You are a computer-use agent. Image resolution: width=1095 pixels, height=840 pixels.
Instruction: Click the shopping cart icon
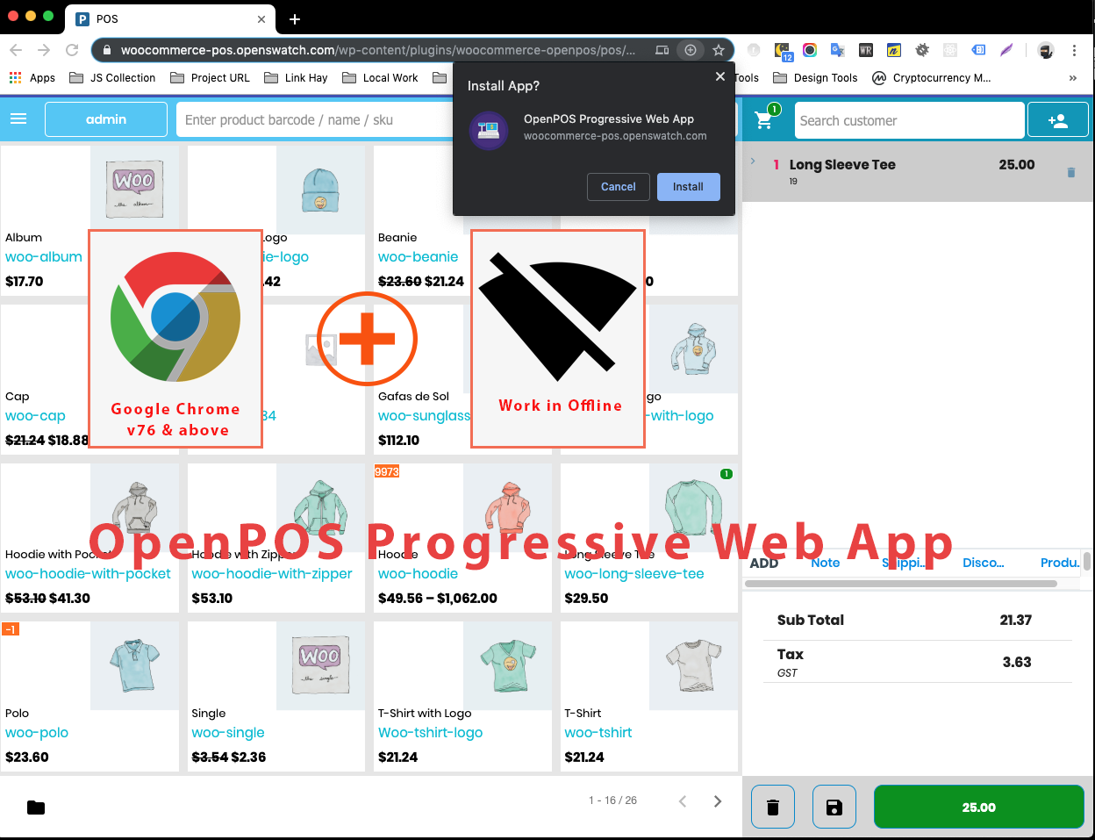764,120
